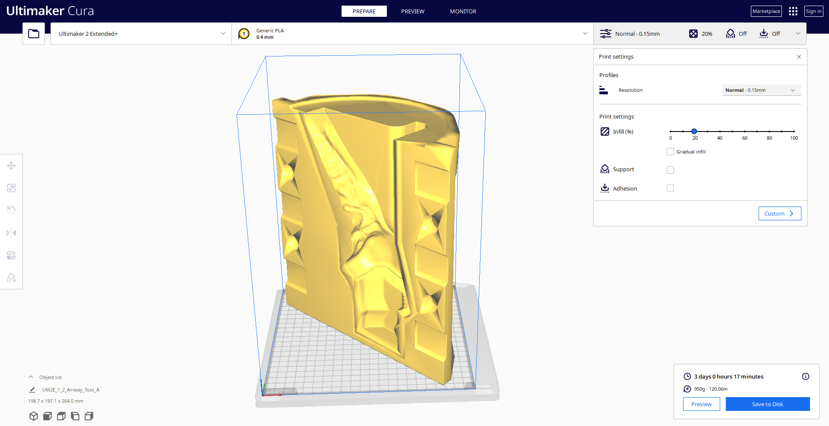This screenshot has height=426, width=829.
Task: Click extruder 1 material icon
Action: pos(244,34)
